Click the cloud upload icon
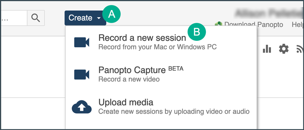 81,107
